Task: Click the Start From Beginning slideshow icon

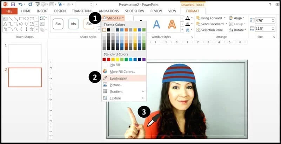Action: pos(38,4)
